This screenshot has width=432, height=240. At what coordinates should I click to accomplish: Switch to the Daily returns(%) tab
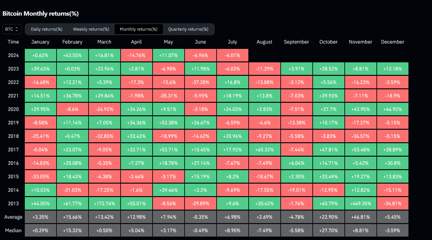pos(47,29)
